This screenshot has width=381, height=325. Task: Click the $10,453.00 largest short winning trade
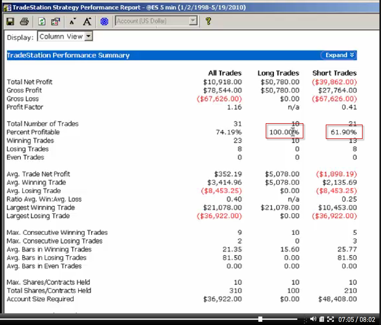pyautogui.click(x=338, y=207)
